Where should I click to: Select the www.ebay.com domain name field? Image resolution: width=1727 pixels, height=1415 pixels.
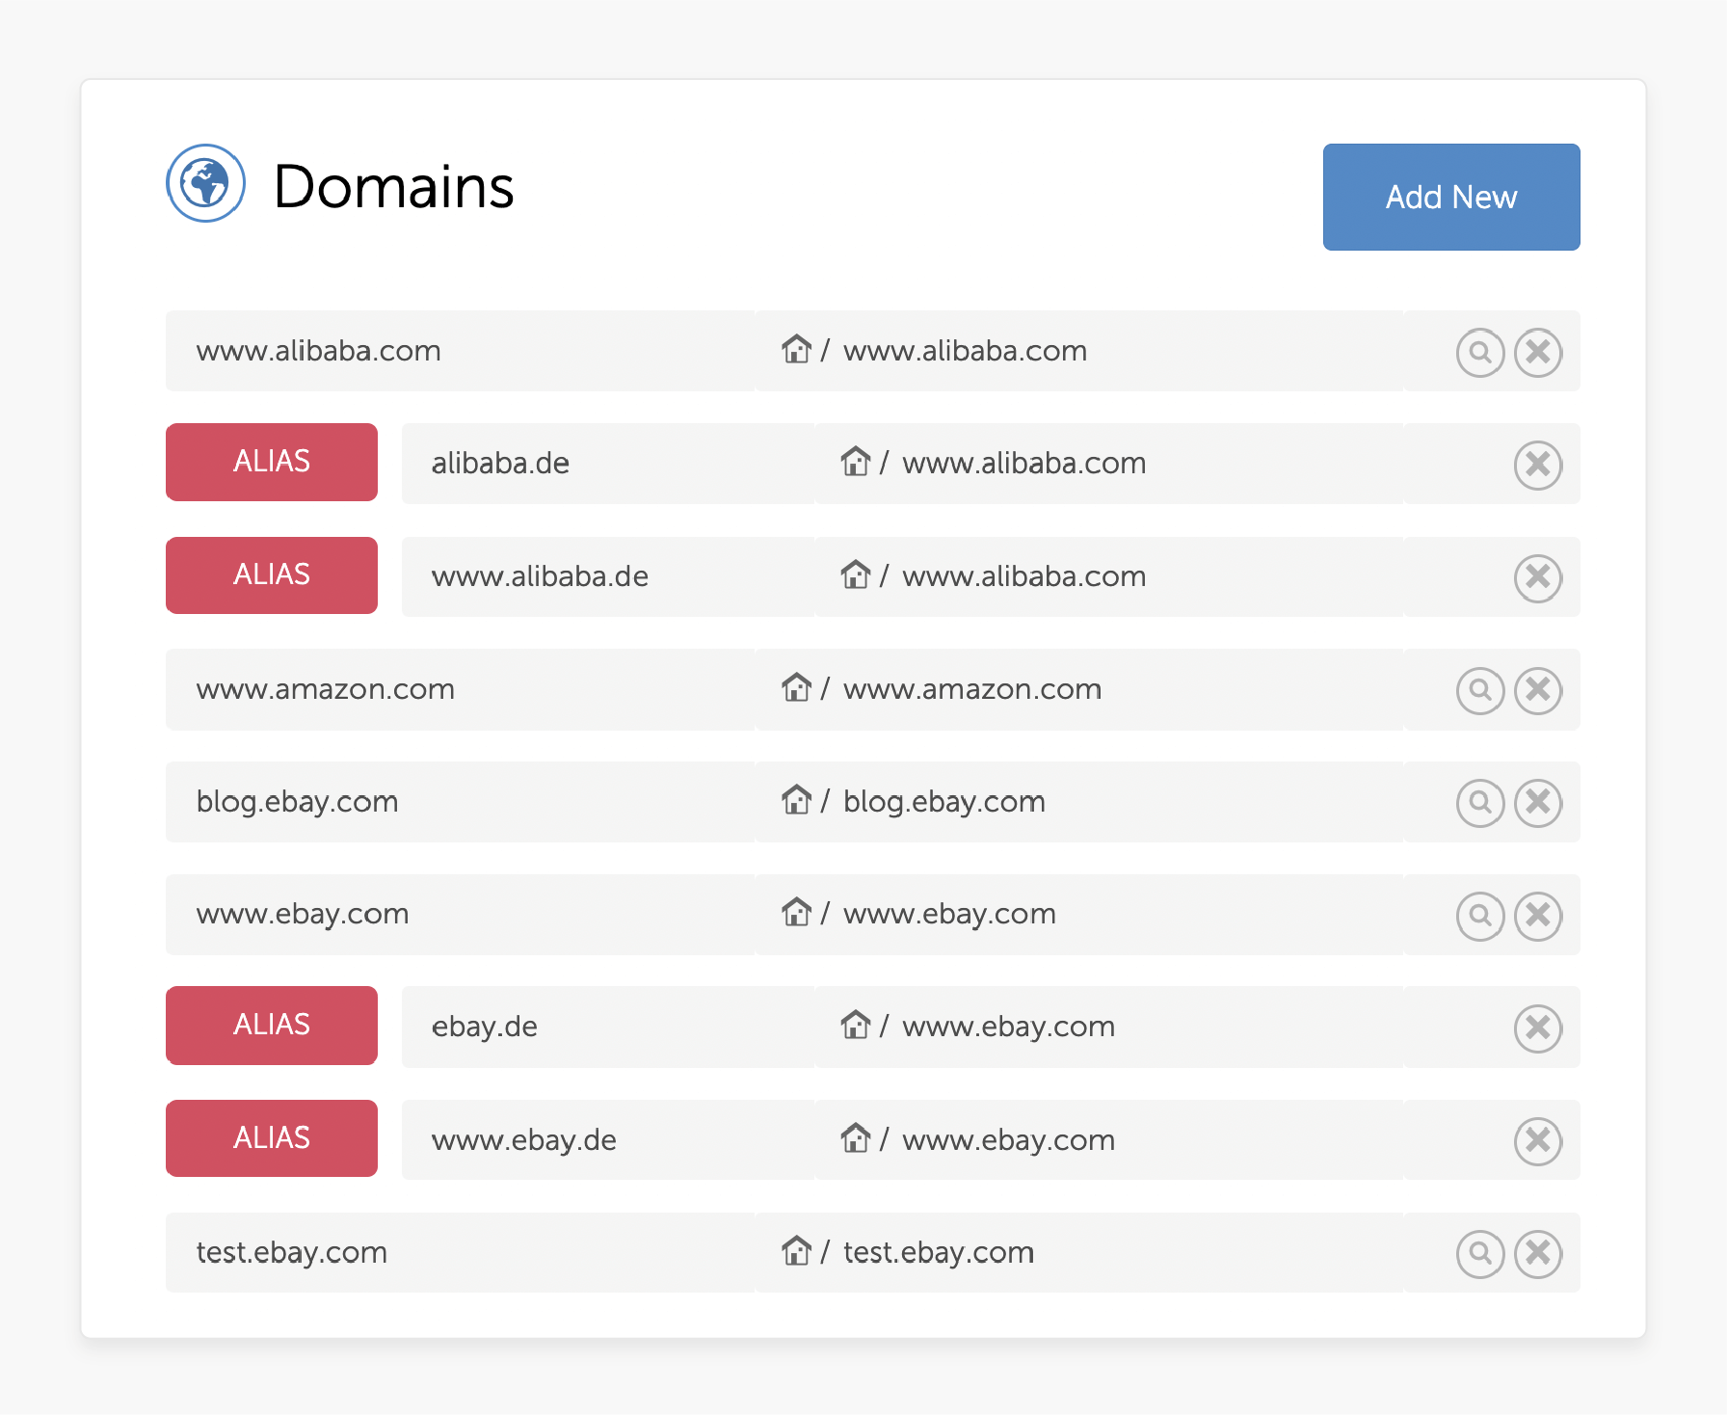tap(460, 915)
